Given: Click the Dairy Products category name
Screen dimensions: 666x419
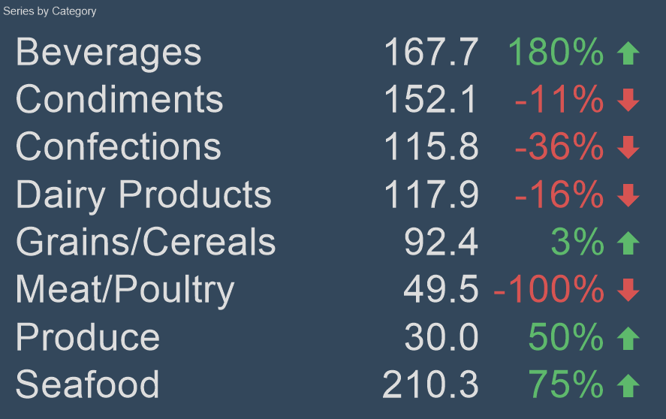Looking at the screenshot, I should [x=143, y=195].
